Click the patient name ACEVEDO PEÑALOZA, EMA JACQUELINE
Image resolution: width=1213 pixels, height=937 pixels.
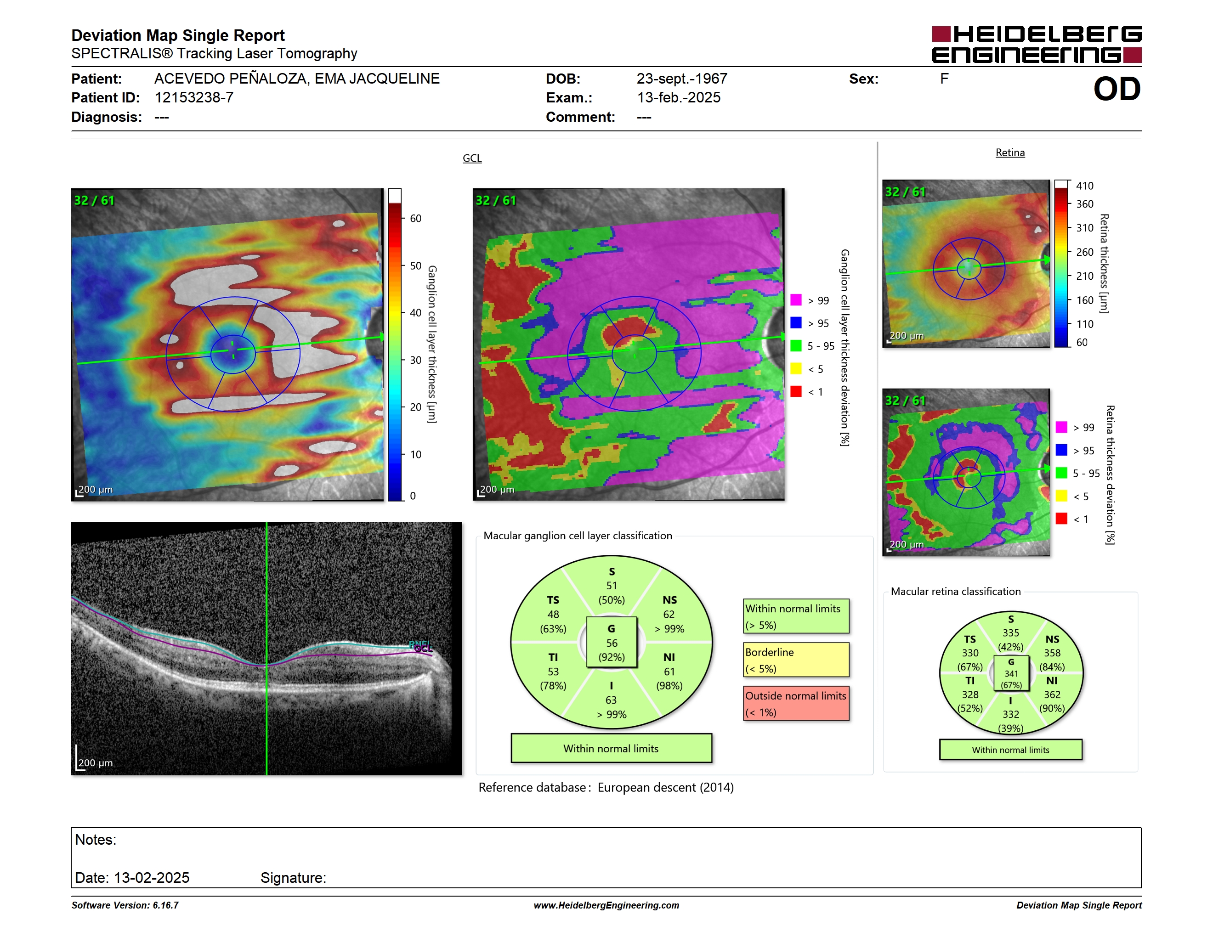(296, 79)
